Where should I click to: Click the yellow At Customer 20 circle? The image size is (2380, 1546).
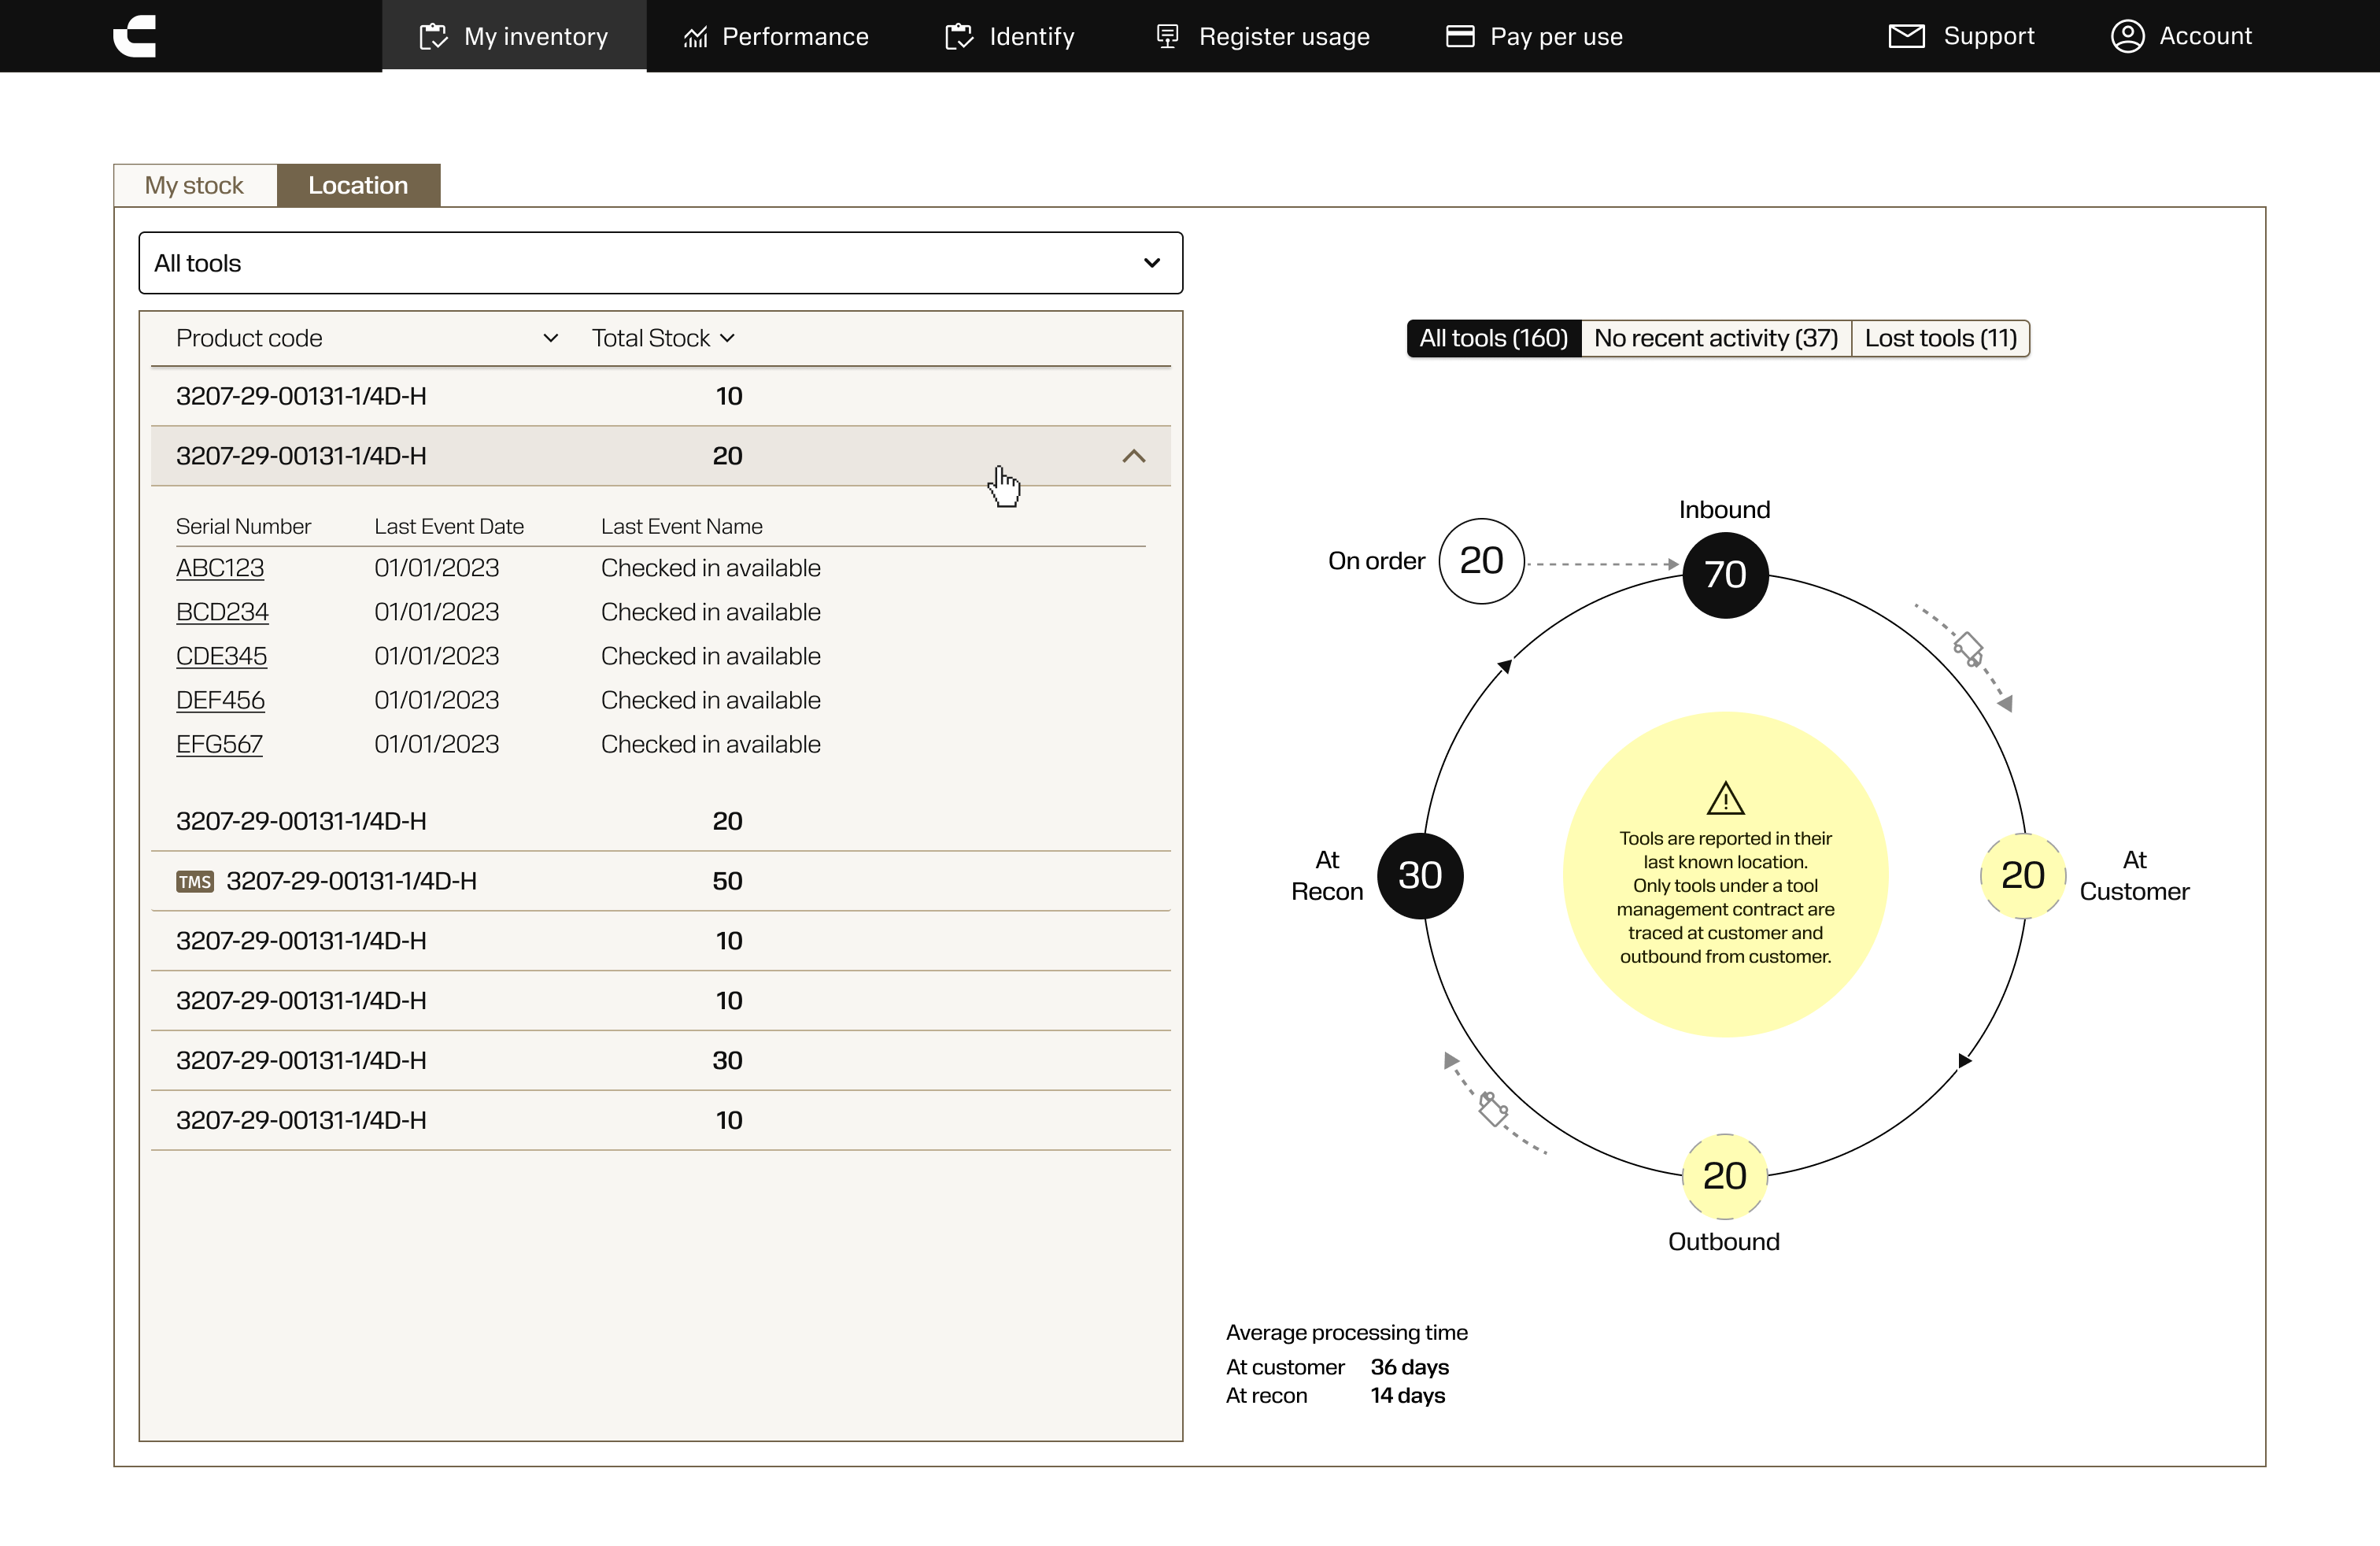click(2022, 875)
